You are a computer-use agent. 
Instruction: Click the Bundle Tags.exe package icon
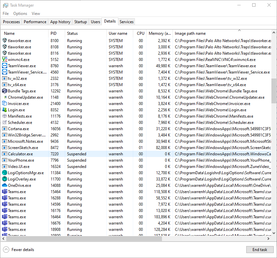tap(5, 91)
